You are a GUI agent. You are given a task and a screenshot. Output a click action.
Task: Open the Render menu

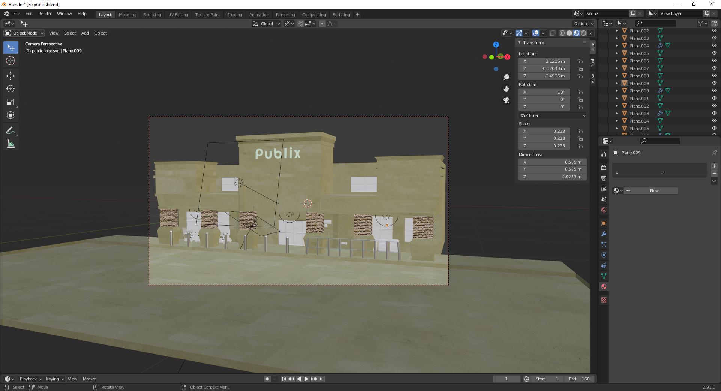pos(45,14)
